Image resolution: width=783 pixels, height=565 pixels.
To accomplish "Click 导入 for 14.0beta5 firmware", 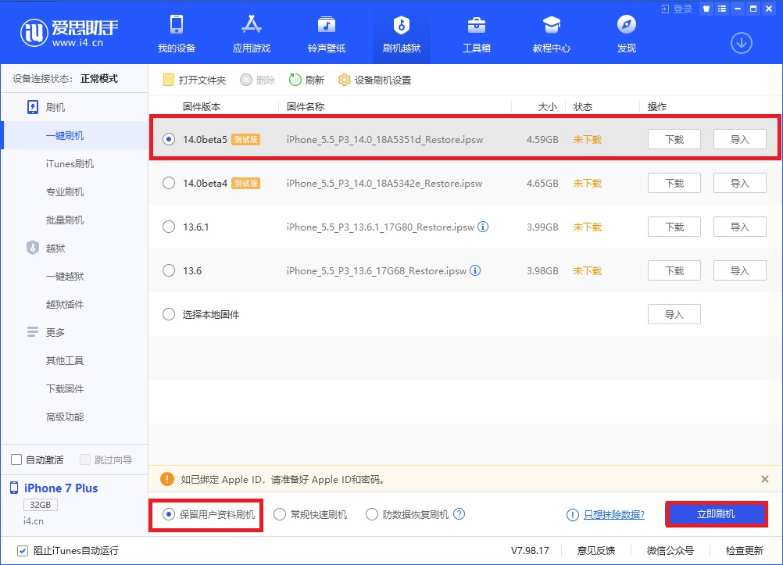I will 739,139.
